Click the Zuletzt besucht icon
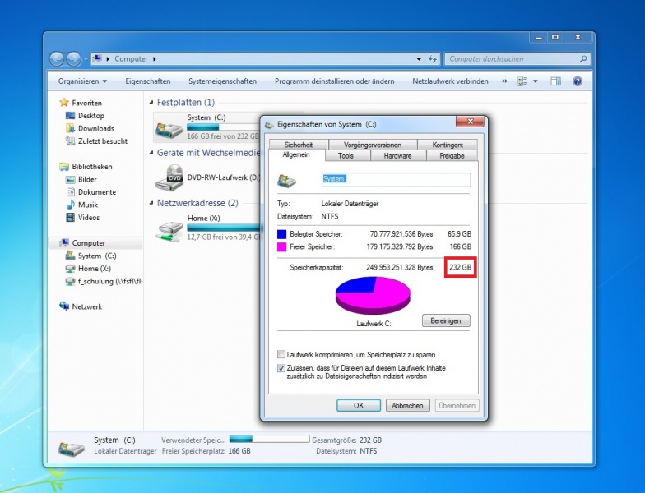Image resolution: width=645 pixels, height=493 pixels. pyautogui.click(x=71, y=141)
